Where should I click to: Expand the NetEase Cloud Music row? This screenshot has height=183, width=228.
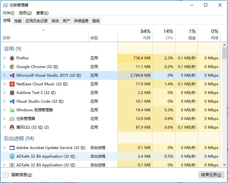[x=5, y=84]
